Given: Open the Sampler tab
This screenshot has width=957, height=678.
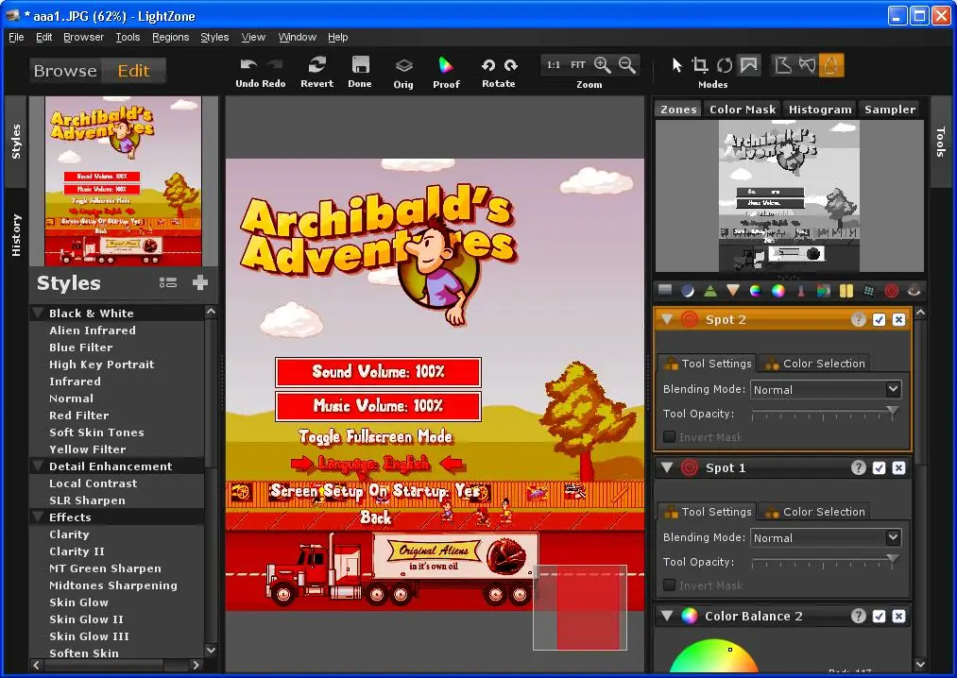Looking at the screenshot, I should click(889, 110).
